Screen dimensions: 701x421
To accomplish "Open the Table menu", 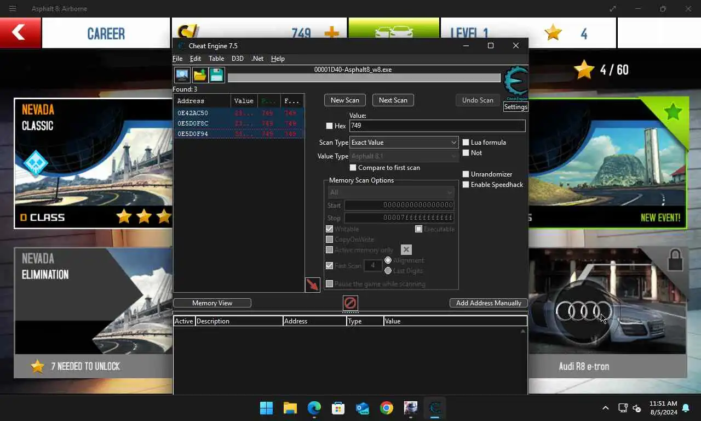I will tap(216, 59).
